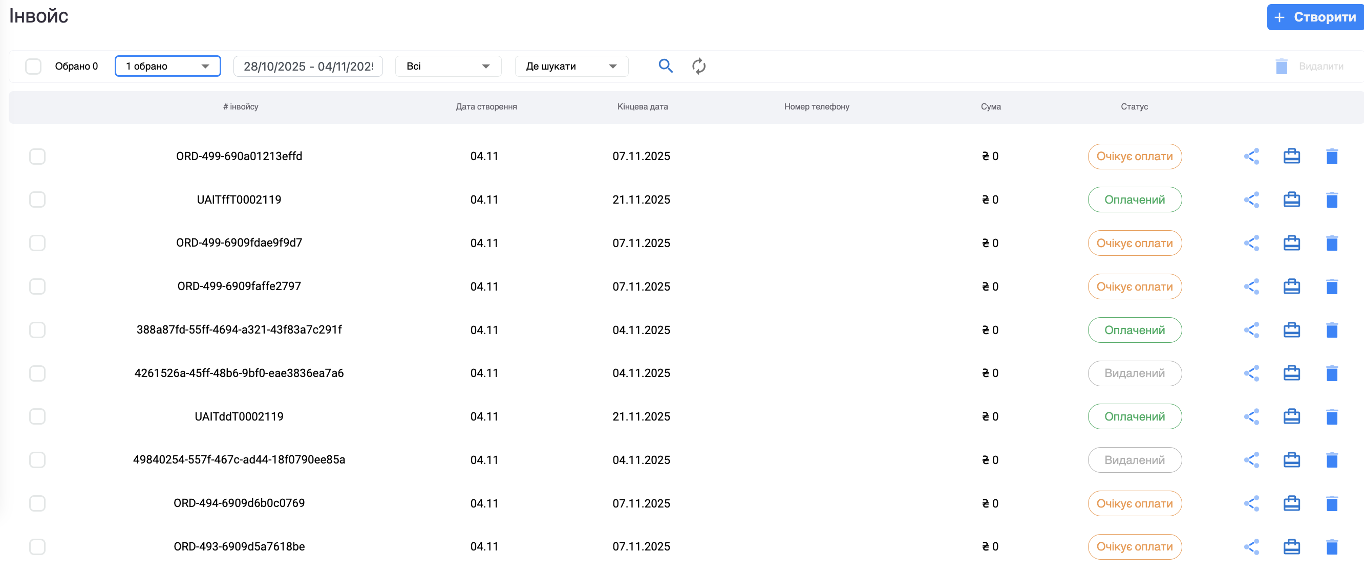Viewport: 1364px width, 574px height.
Task: Click briefcase icon for UAITddT0002119 row
Action: [1291, 417]
